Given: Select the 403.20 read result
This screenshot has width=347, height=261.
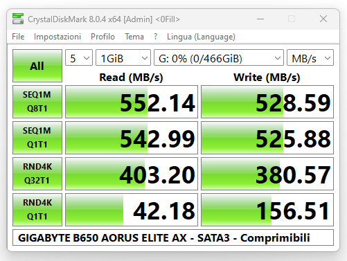Looking at the screenshot, I should coord(132,174).
